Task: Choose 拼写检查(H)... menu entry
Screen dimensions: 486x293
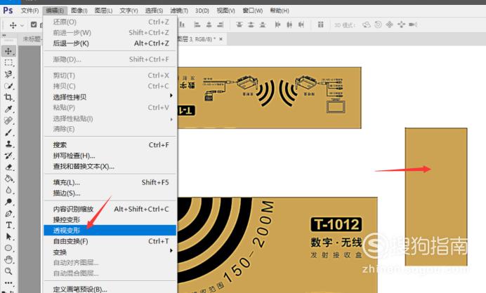Action: pyautogui.click(x=110, y=156)
